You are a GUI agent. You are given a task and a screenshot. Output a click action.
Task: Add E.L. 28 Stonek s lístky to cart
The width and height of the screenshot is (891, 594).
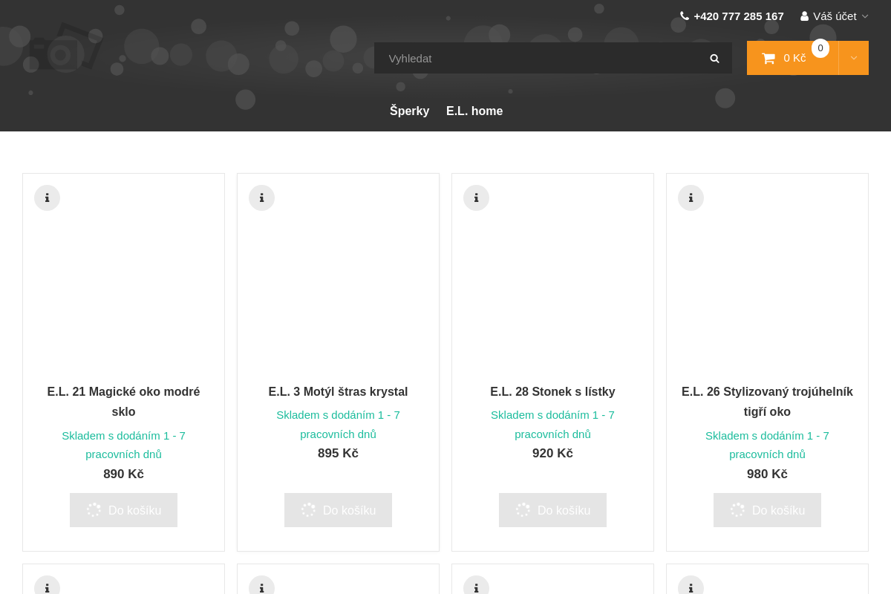pos(552,510)
